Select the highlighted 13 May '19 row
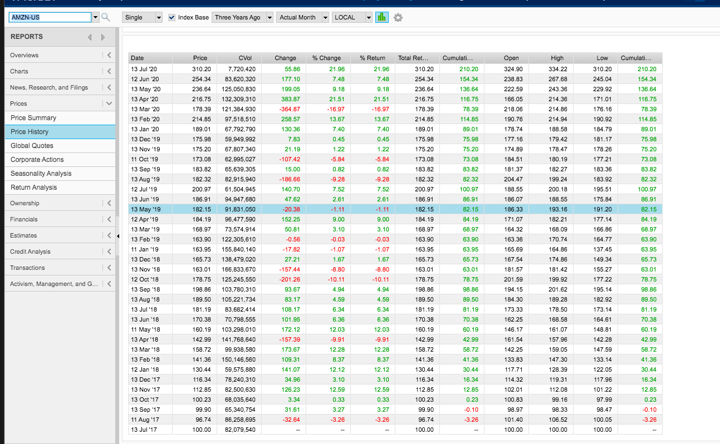 click(x=395, y=209)
